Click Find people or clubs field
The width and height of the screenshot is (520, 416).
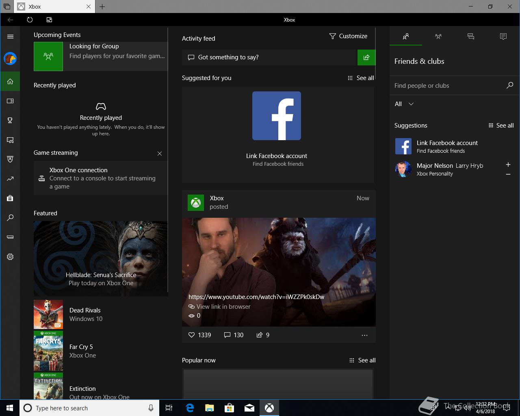pos(448,86)
